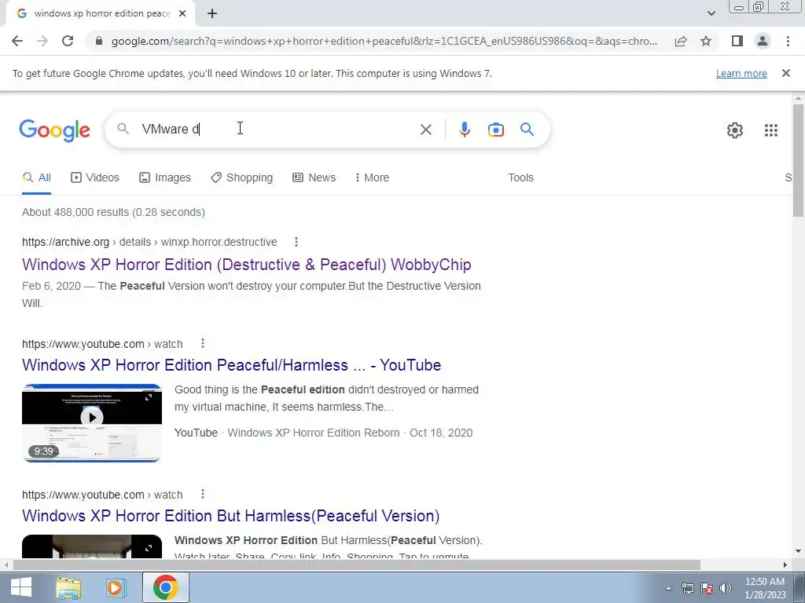Open Windows XP Horror Edition WobbyChip result
This screenshot has width=805, height=603.
pyautogui.click(x=246, y=265)
